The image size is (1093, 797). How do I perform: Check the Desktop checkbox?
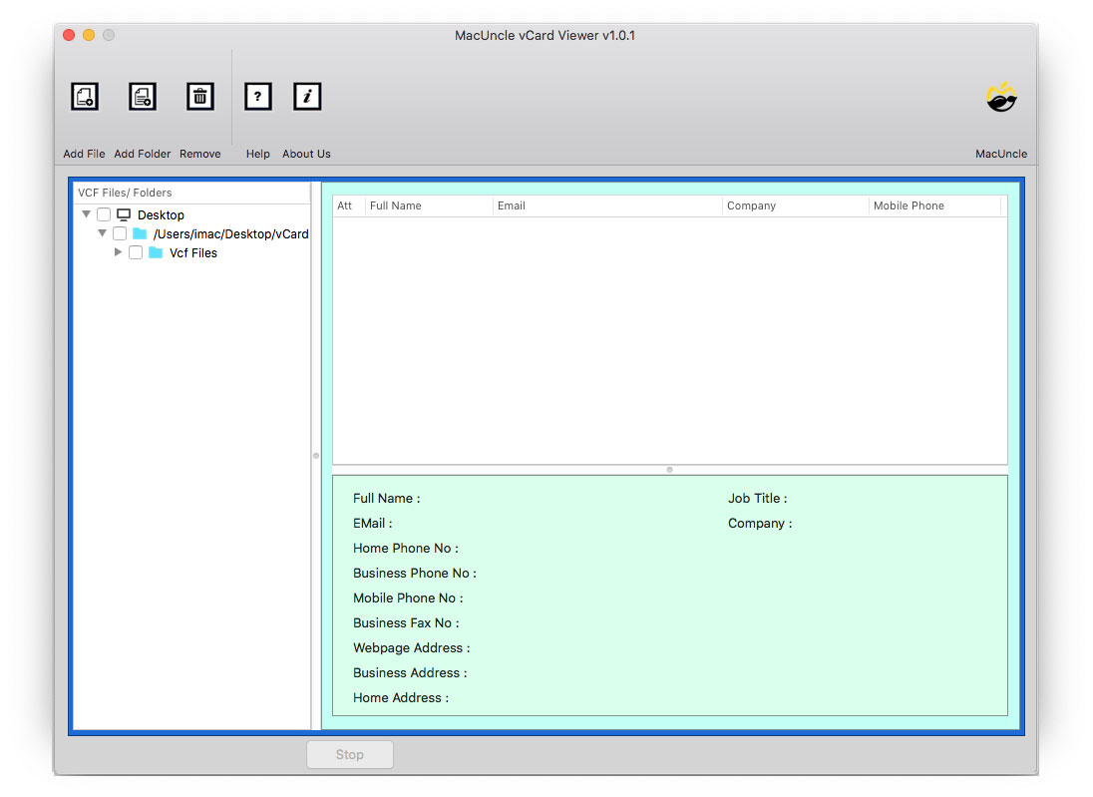[104, 215]
